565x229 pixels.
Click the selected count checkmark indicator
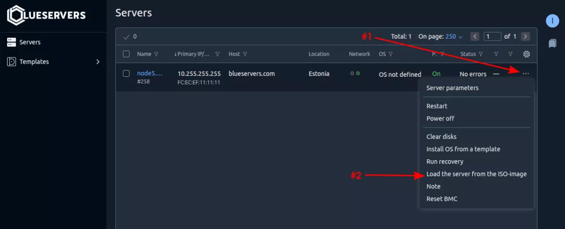(x=126, y=37)
